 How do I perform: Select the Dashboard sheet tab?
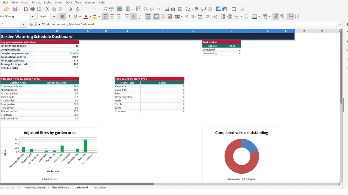81,187
